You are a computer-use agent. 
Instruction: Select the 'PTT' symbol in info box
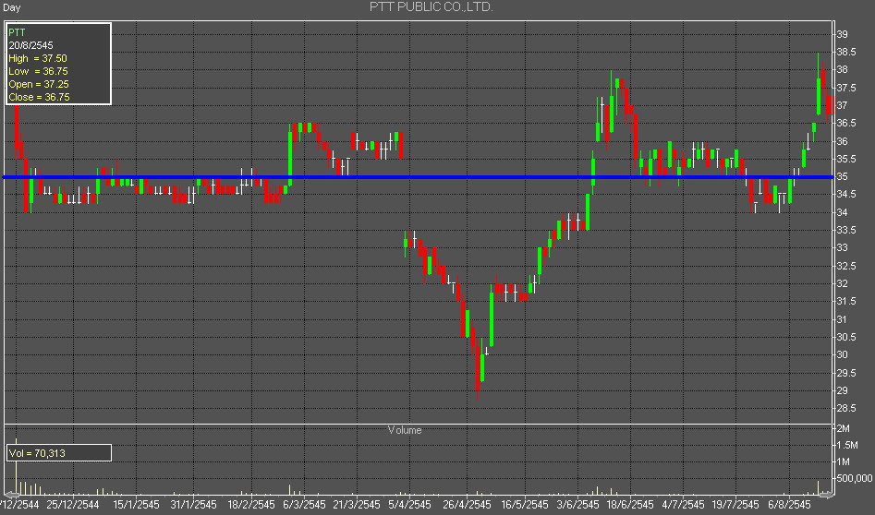pos(17,32)
